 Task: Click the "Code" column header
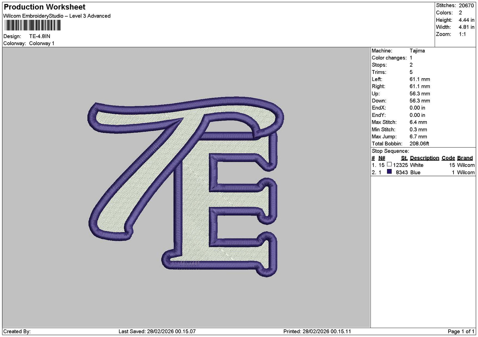(448, 158)
